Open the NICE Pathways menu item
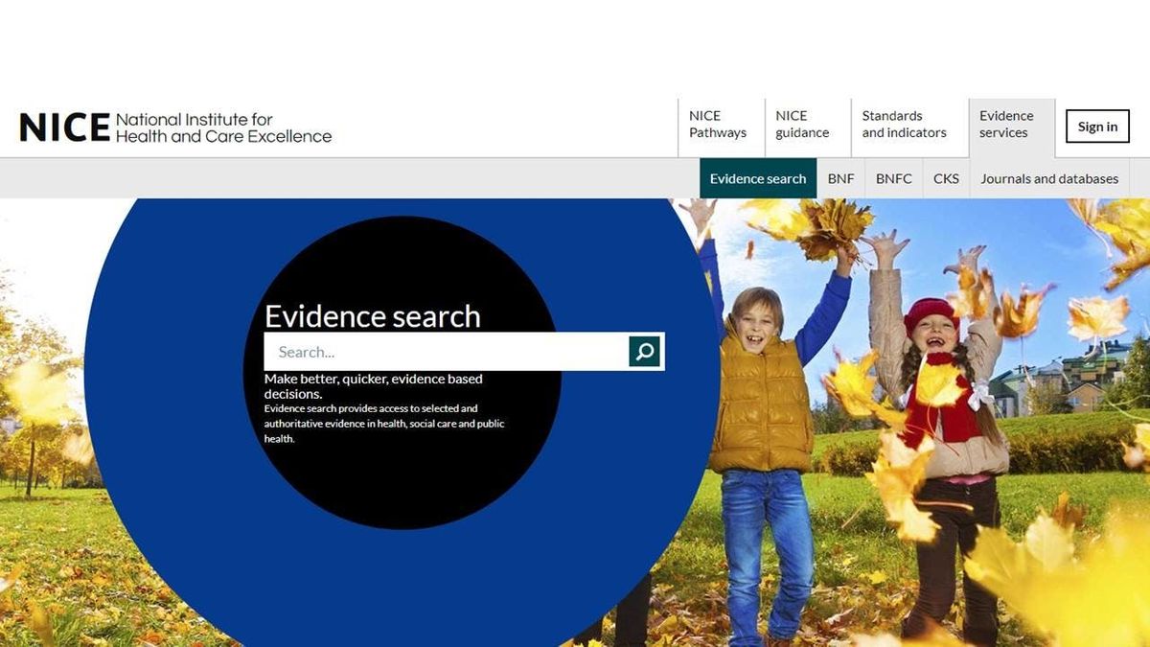This screenshot has width=1150, height=647. coord(721,125)
